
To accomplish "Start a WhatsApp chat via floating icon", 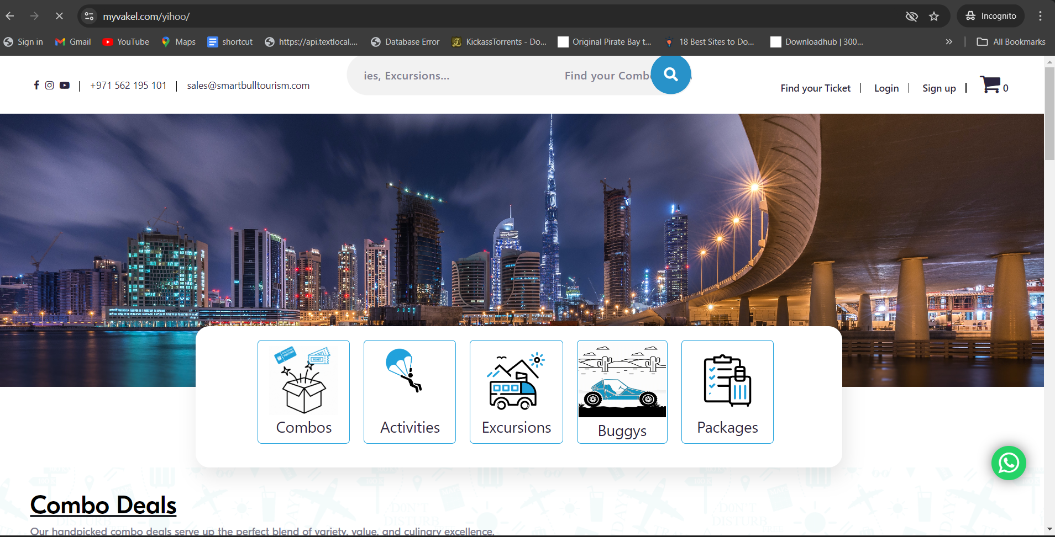I will pyautogui.click(x=1009, y=462).
